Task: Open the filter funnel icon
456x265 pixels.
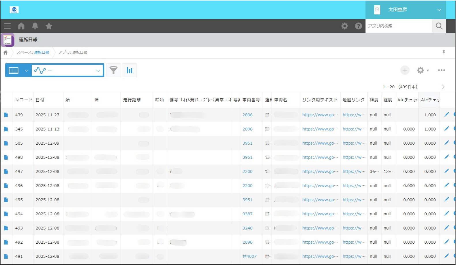Action: point(113,70)
